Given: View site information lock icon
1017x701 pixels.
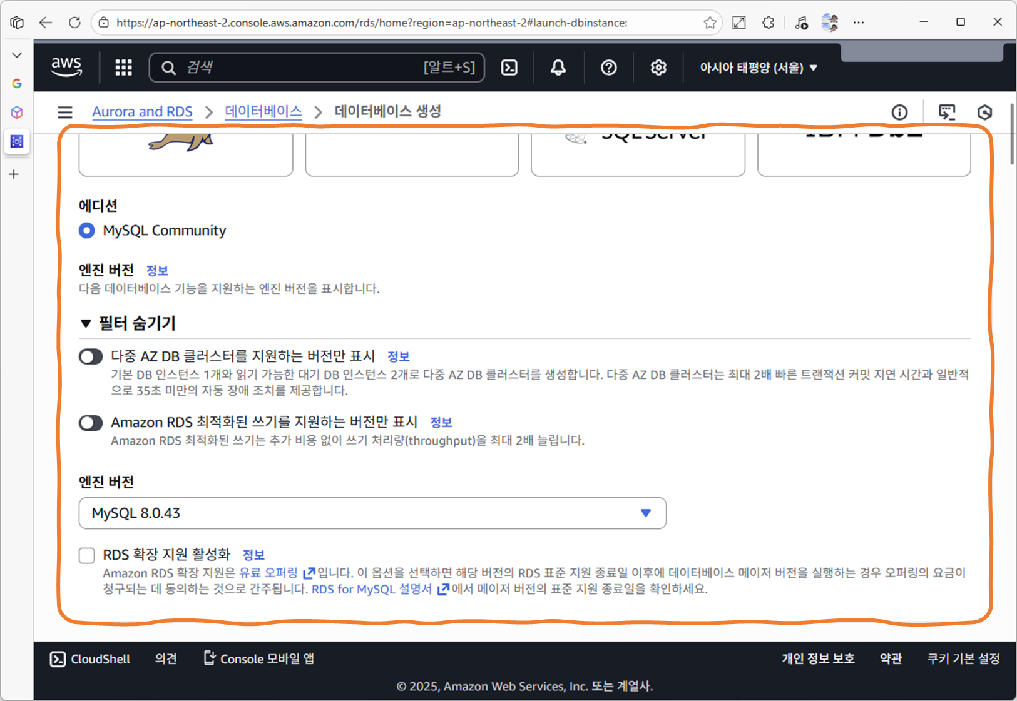Looking at the screenshot, I should coord(104,23).
